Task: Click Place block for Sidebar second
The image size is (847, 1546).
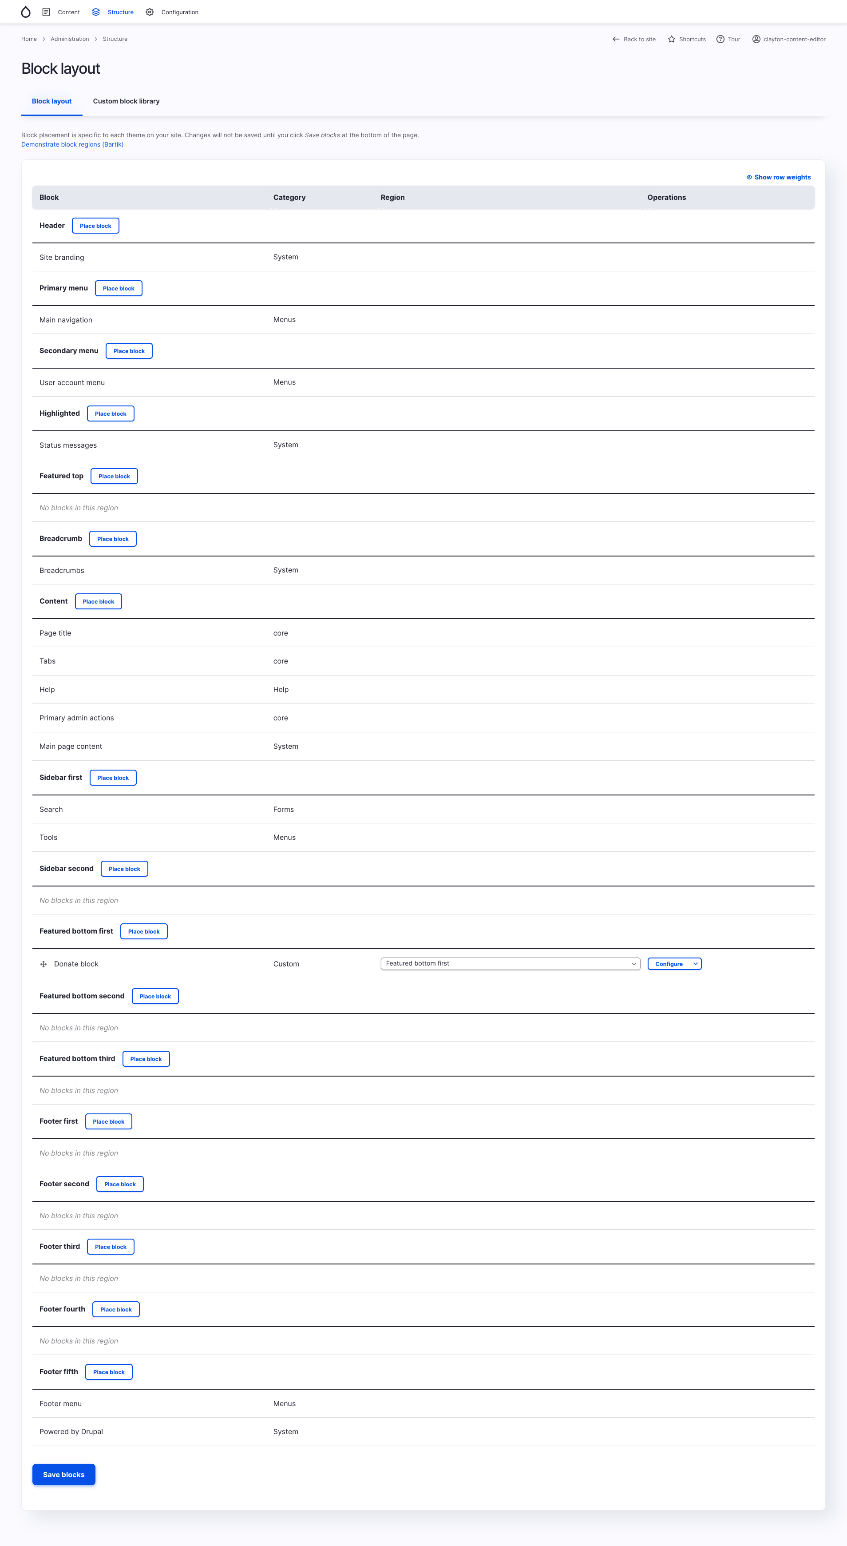Action: (124, 868)
